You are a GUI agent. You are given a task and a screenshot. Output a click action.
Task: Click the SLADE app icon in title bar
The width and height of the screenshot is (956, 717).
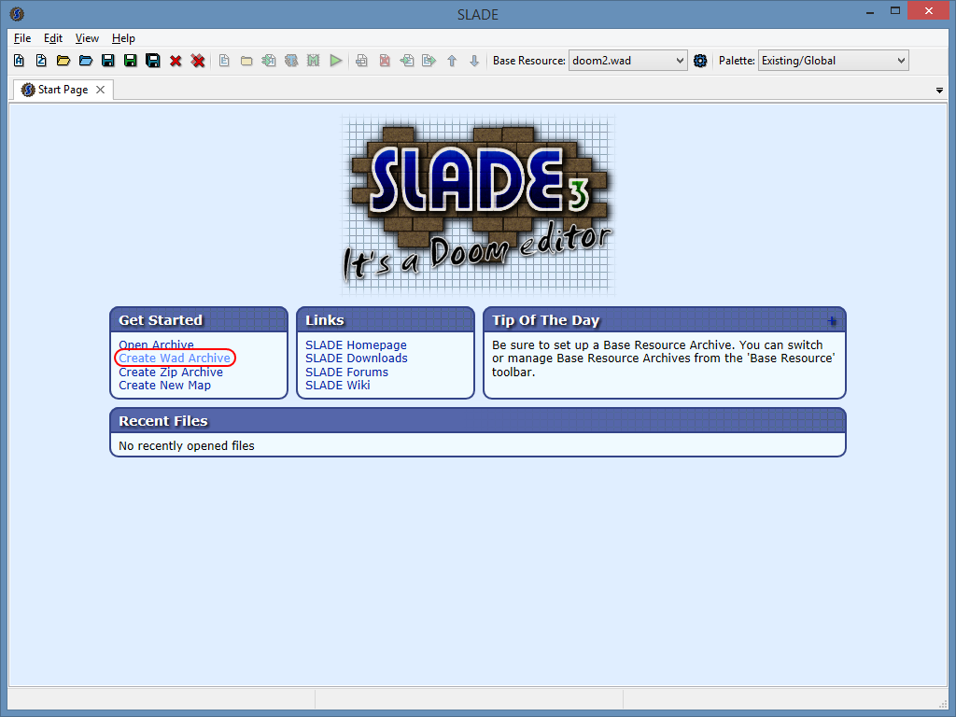tap(17, 13)
